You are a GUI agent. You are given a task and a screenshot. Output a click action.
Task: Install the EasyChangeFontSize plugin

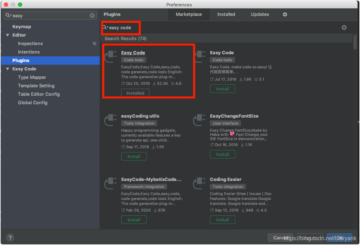point(223,154)
